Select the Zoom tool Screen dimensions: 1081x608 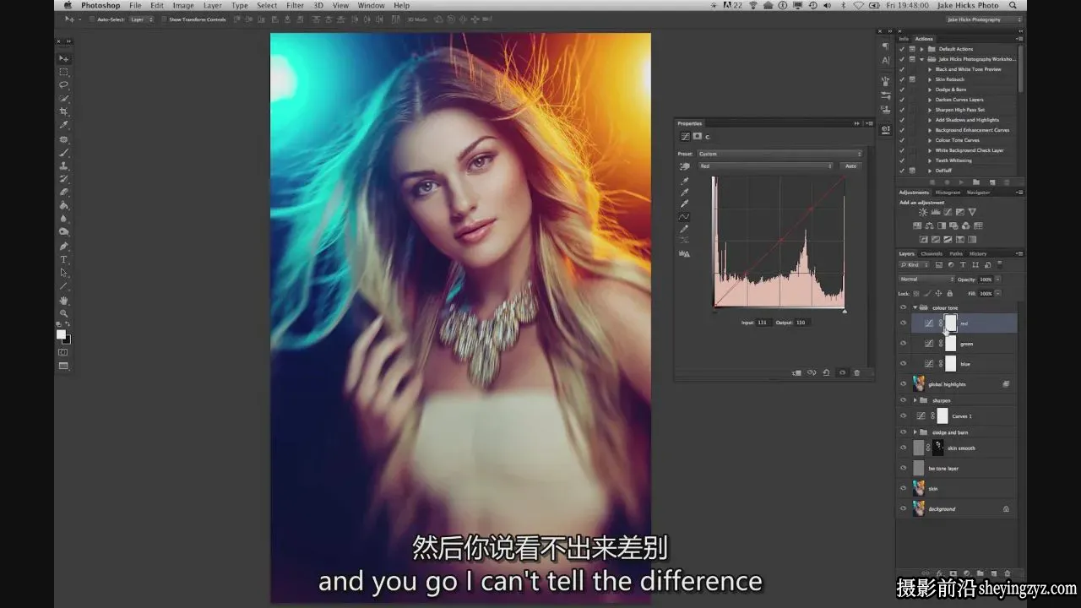pos(64,313)
